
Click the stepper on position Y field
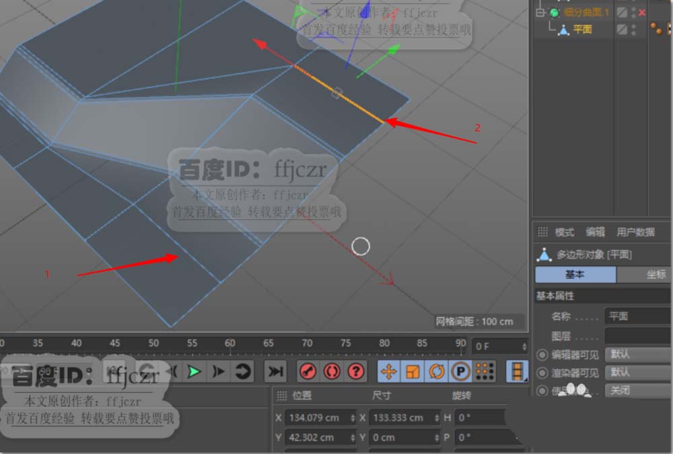(x=353, y=438)
